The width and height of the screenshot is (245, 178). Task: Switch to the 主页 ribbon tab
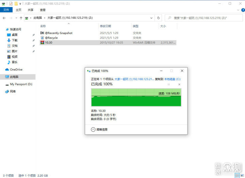click(18, 10)
